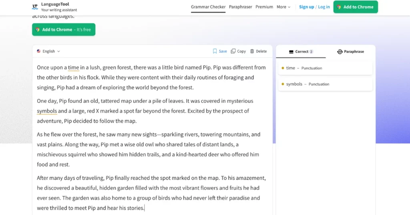Go to the Paraphraser page
The height and width of the screenshot is (215, 410).
point(240,7)
